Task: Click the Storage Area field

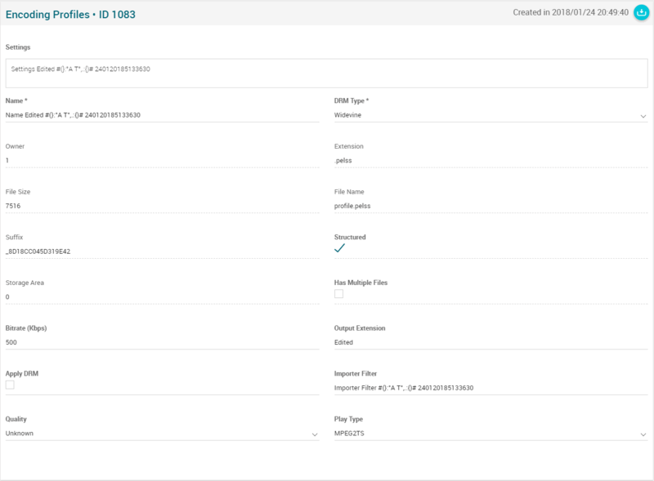Action: pyautogui.click(x=162, y=296)
